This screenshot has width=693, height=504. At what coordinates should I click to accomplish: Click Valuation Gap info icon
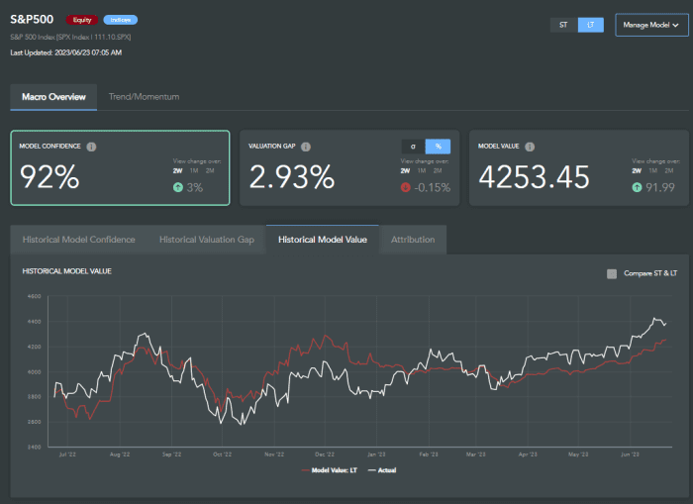pyautogui.click(x=306, y=147)
